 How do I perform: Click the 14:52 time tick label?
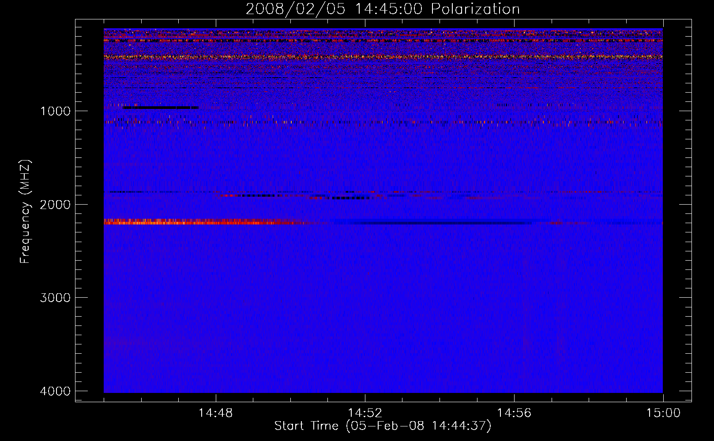click(x=365, y=413)
